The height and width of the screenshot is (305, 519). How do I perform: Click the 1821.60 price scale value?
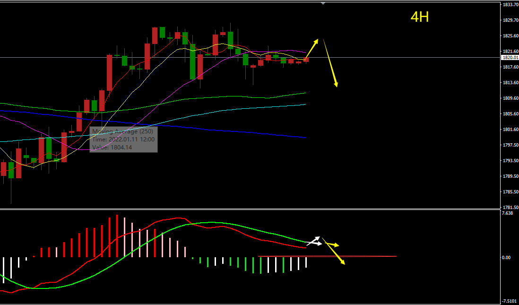pyautogui.click(x=510, y=52)
